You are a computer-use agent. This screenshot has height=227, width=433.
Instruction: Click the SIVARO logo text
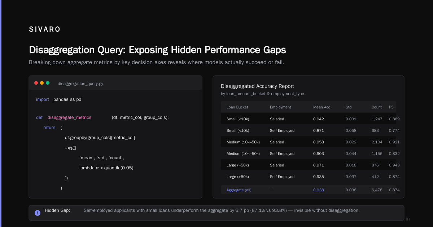(45, 30)
